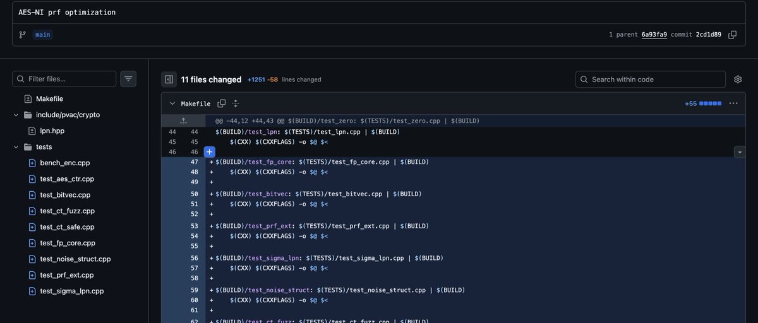Click the AES-NI prf optimization commit title
The height and width of the screenshot is (323, 758).
coord(67,12)
